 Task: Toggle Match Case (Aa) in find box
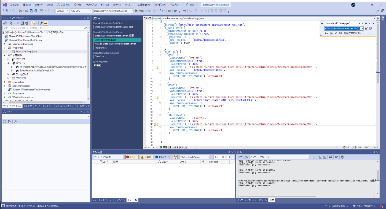[326, 33]
